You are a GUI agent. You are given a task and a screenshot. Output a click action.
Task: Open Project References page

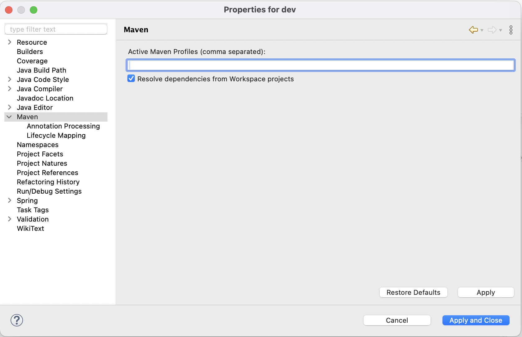click(x=48, y=173)
